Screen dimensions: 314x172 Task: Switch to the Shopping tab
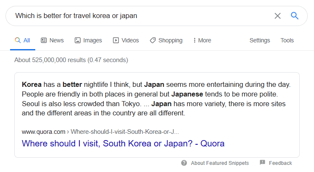click(x=166, y=40)
